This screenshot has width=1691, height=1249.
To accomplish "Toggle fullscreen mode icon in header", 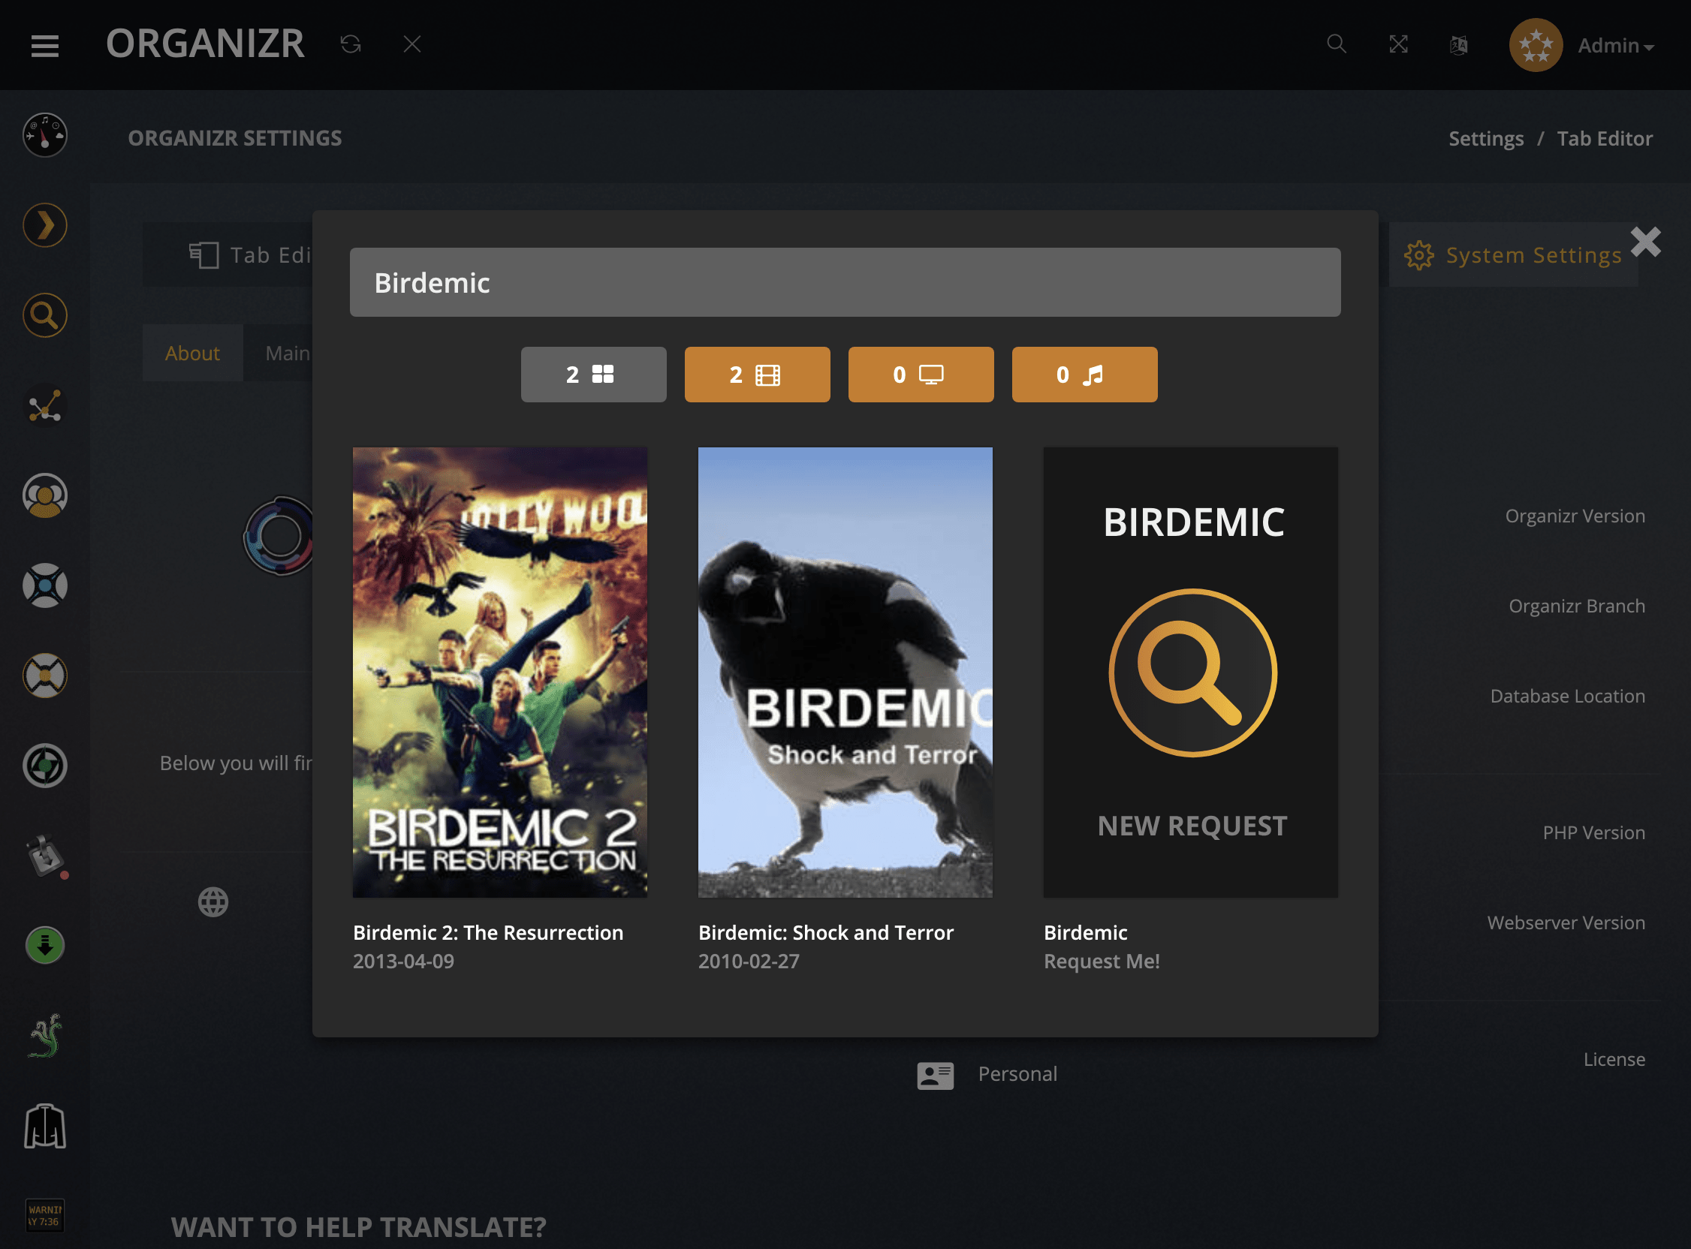I will pyautogui.click(x=1398, y=44).
